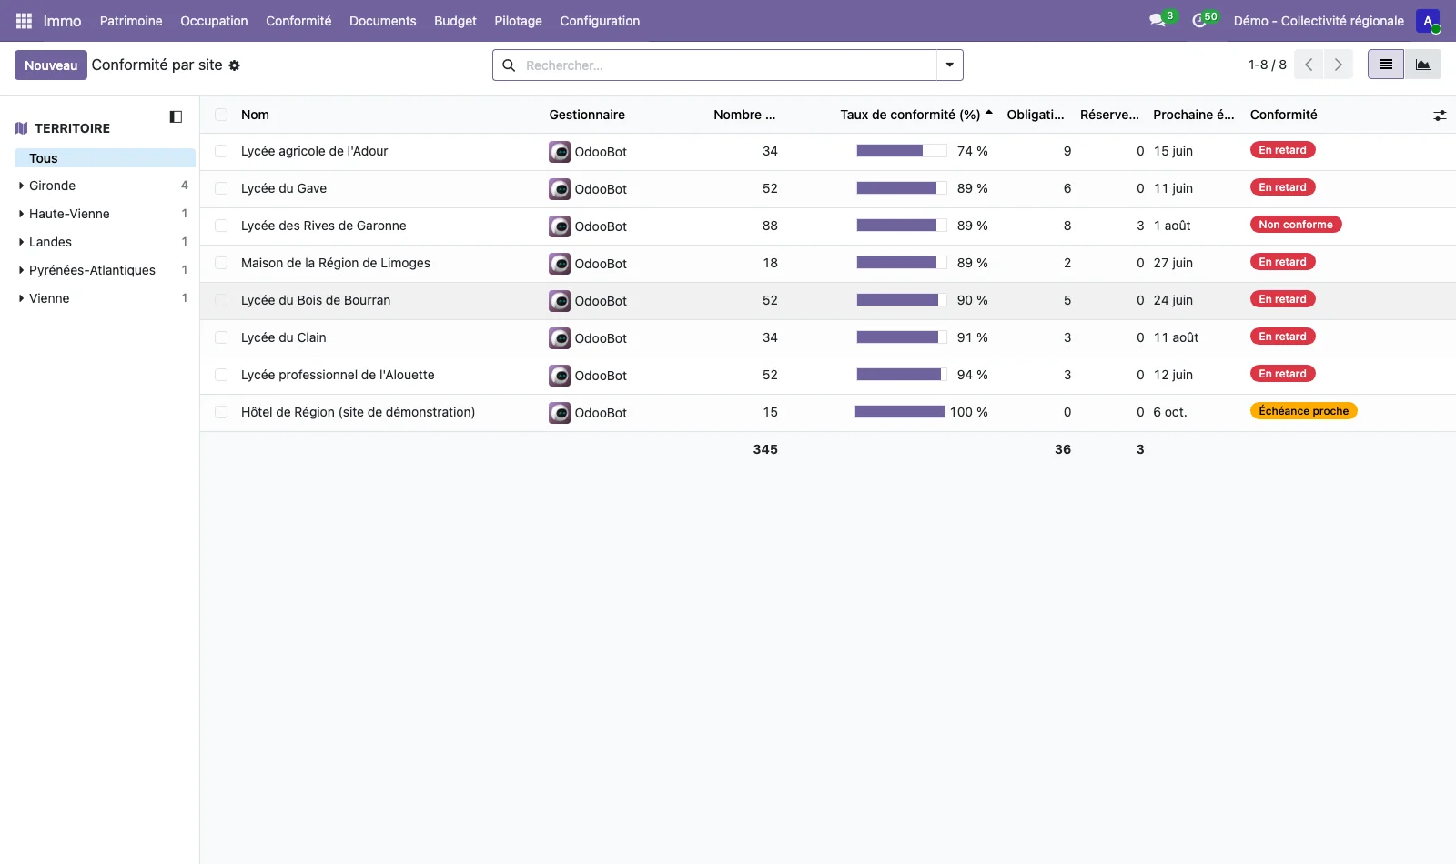Click OdooBot avatar in Lycée du Gave row
This screenshot has width=1456, height=864.
pyautogui.click(x=560, y=189)
